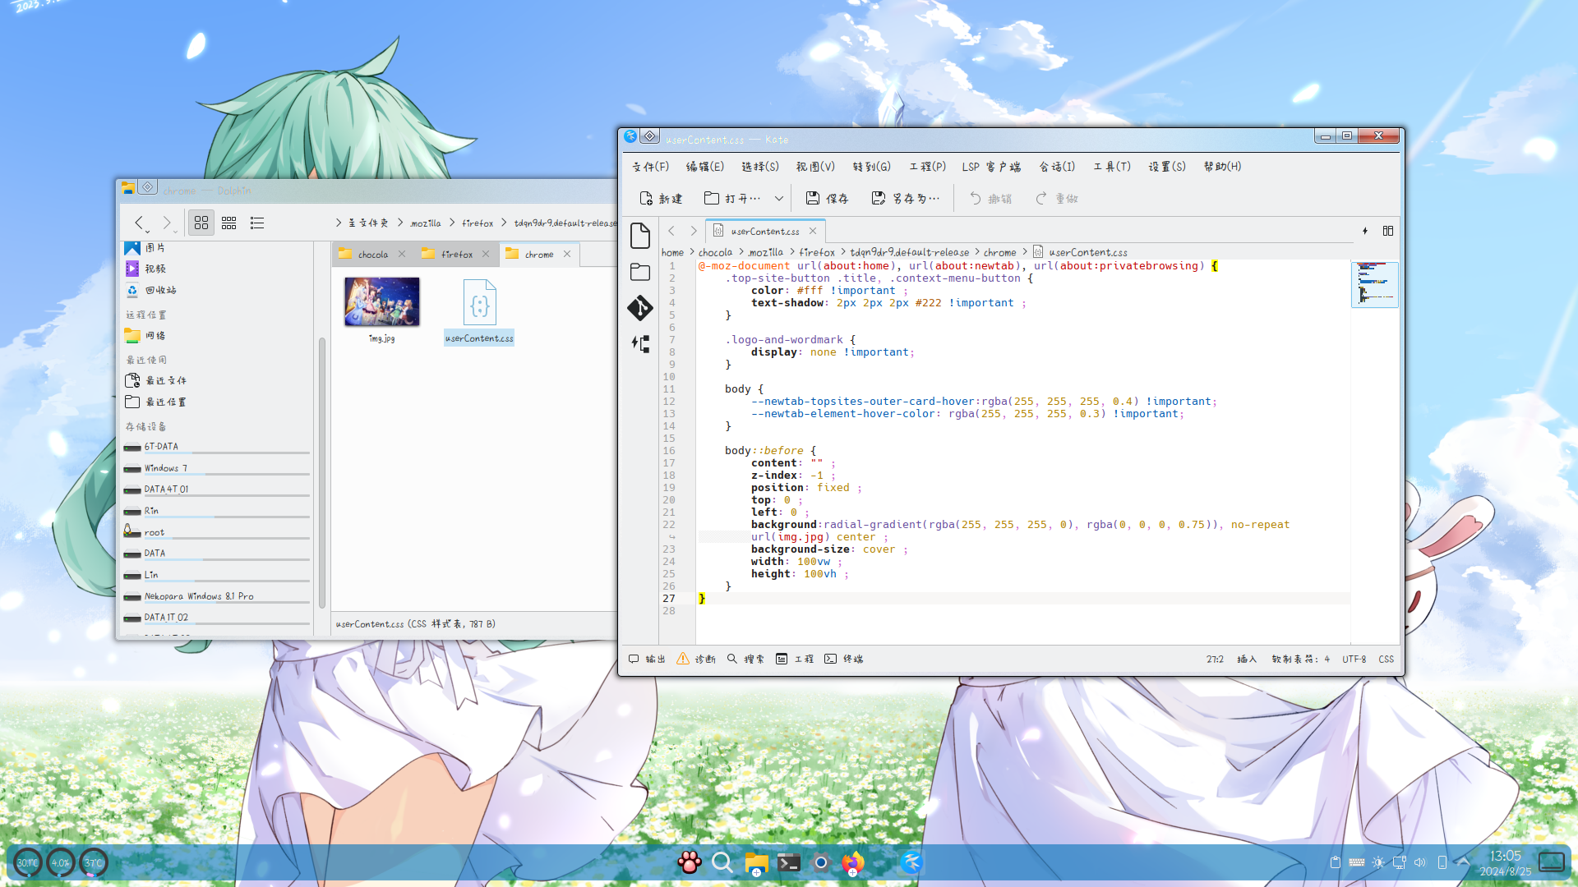Open the 转到(G) menu
1578x887 pixels.
[x=872, y=166]
